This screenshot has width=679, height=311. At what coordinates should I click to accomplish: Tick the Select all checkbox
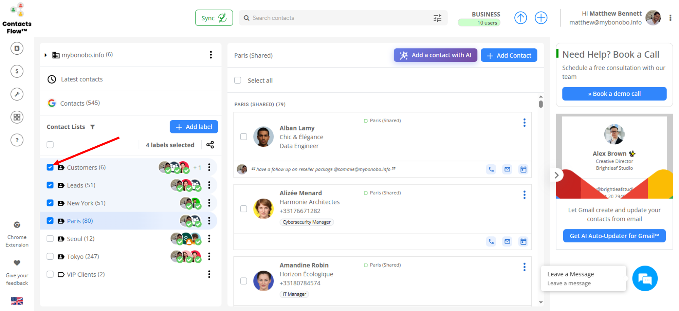pyautogui.click(x=238, y=80)
